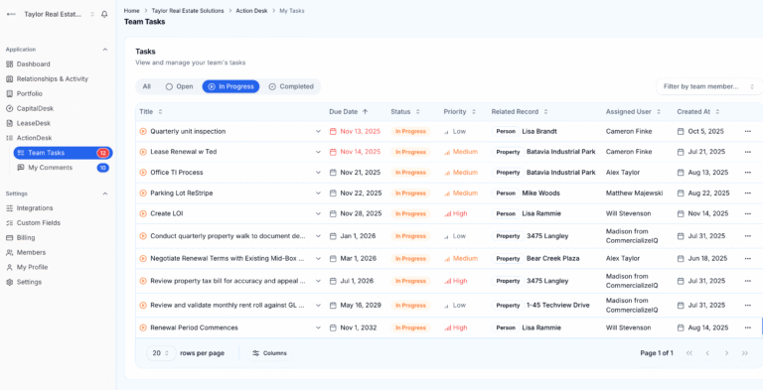Viewport: 763px width, 390px height.
Task: Go to Relationships & Activity
Action: coord(52,78)
